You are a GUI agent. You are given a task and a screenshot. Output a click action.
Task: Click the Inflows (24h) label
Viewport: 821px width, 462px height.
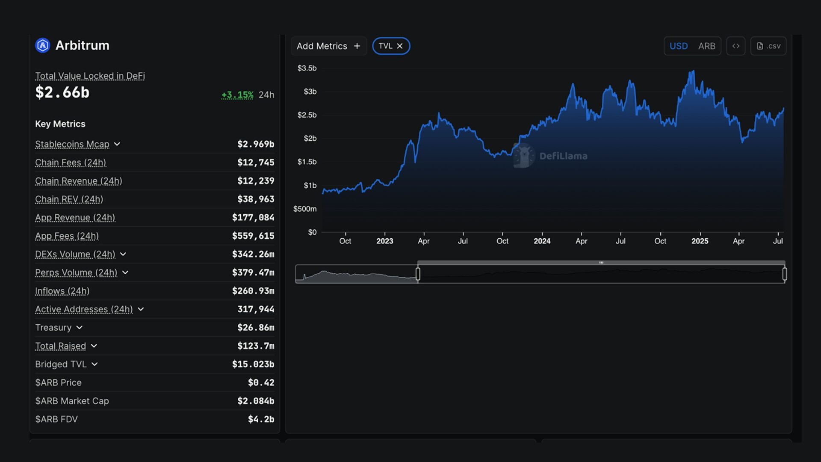(62, 291)
